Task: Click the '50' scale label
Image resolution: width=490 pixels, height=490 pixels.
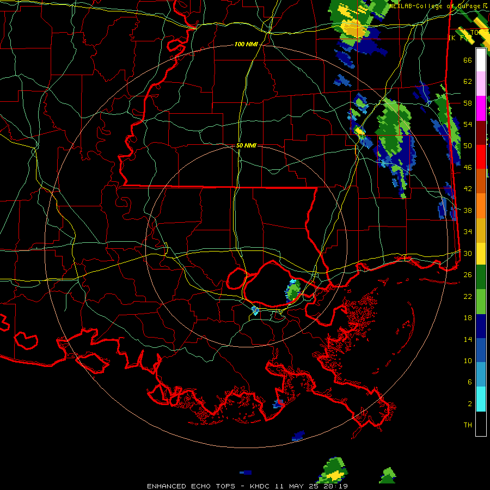Action: pyautogui.click(x=468, y=146)
